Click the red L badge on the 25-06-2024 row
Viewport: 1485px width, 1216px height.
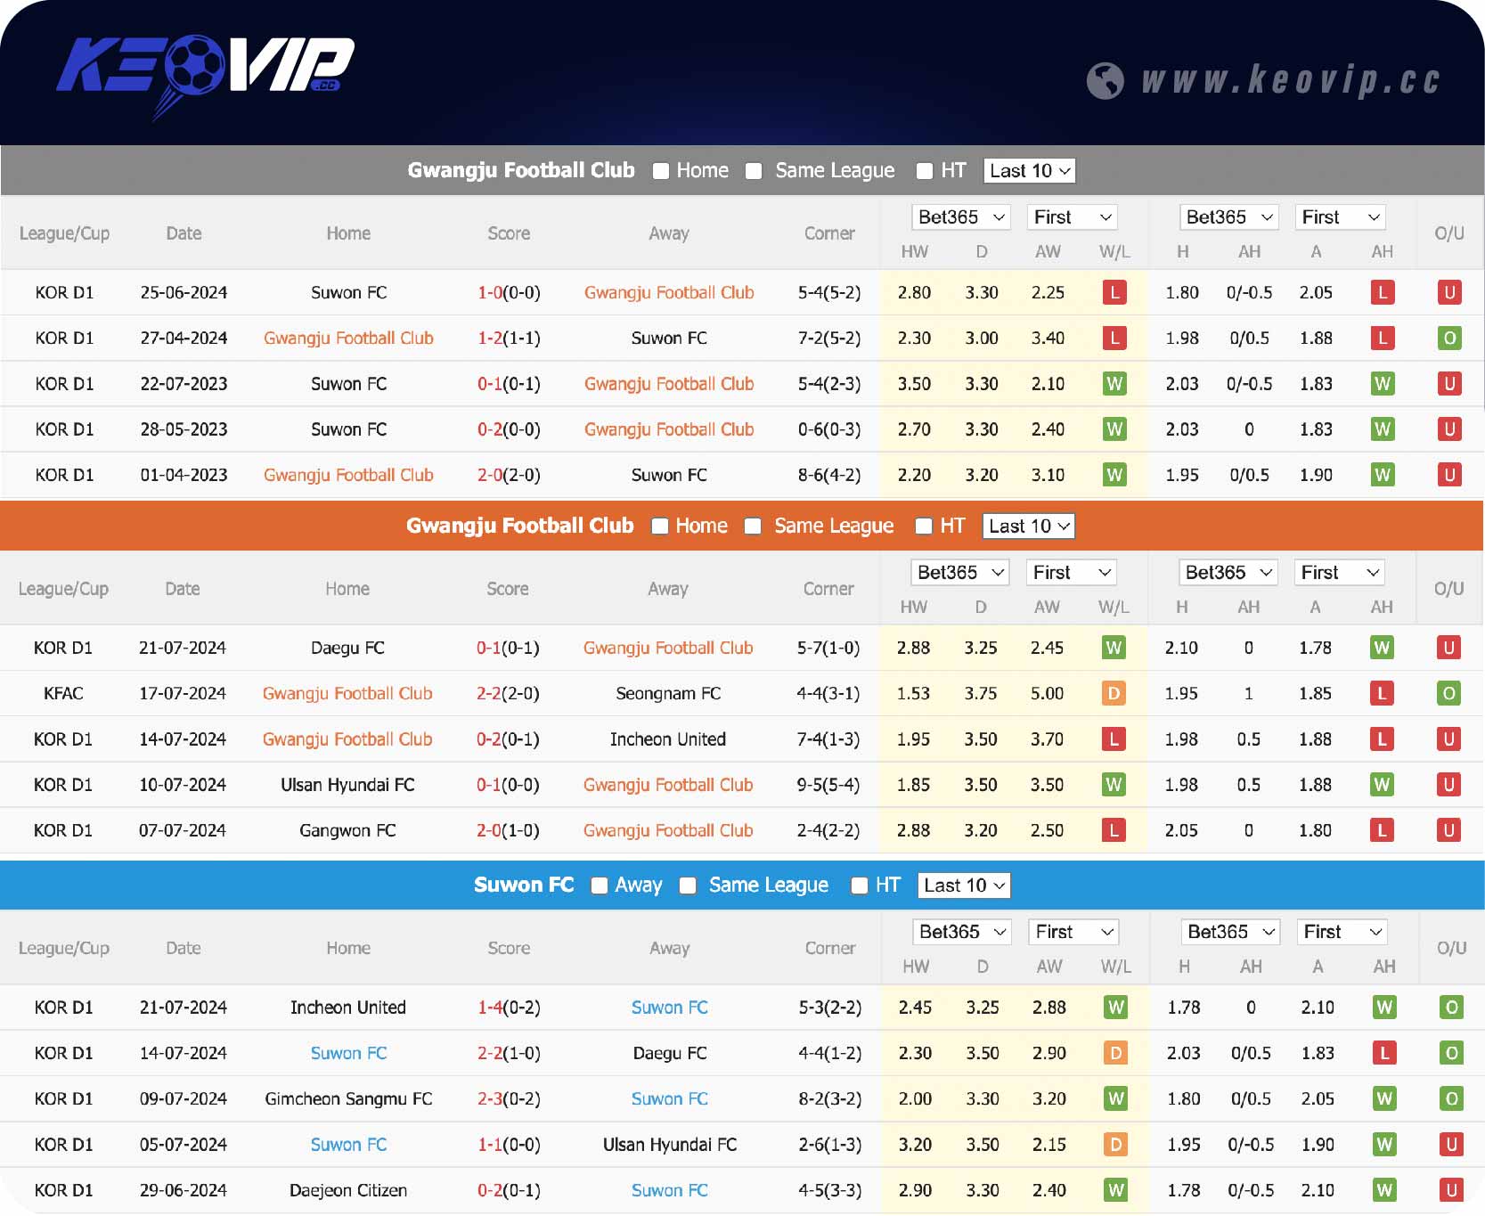[1114, 292]
